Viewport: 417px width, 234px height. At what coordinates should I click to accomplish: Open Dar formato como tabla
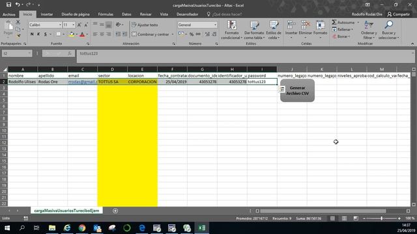tap(254, 30)
